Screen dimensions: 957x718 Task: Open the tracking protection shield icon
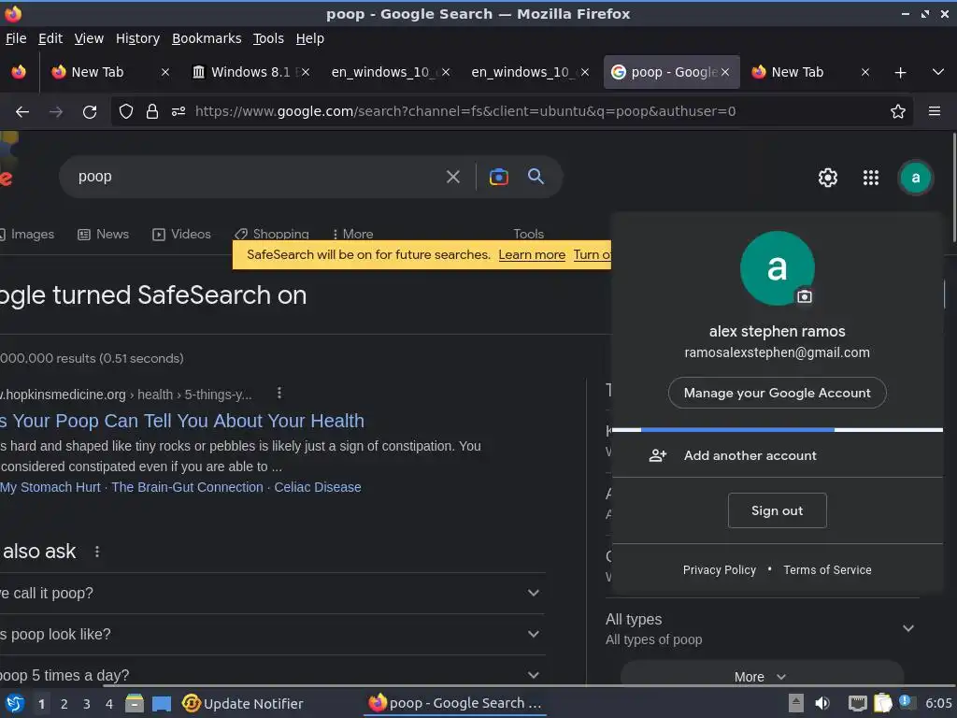[x=126, y=111]
